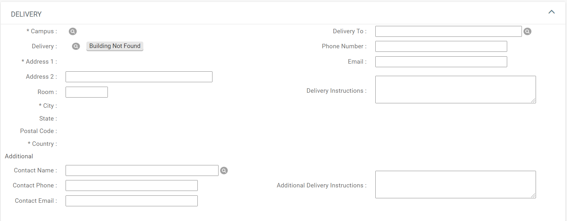
Task: Click the Room input box
Action: (87, 92)
